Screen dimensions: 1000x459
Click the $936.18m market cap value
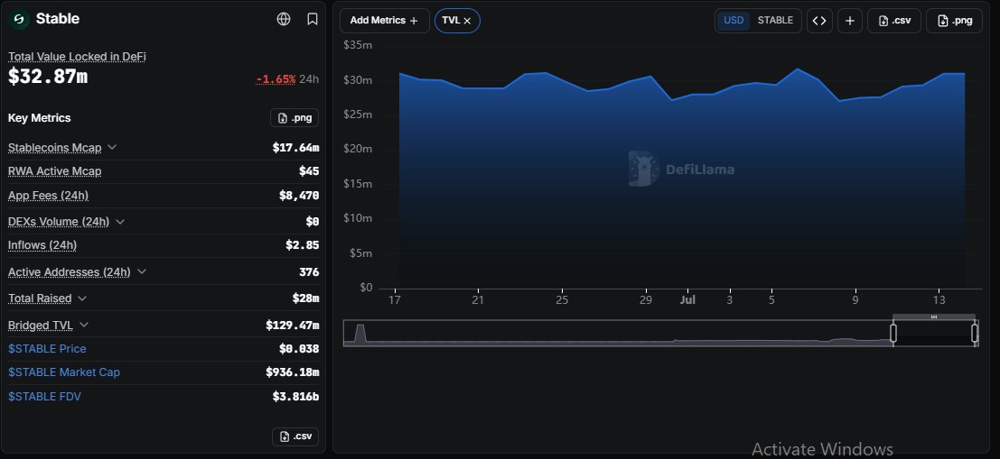pyautogui.click(x=293, y=372)
